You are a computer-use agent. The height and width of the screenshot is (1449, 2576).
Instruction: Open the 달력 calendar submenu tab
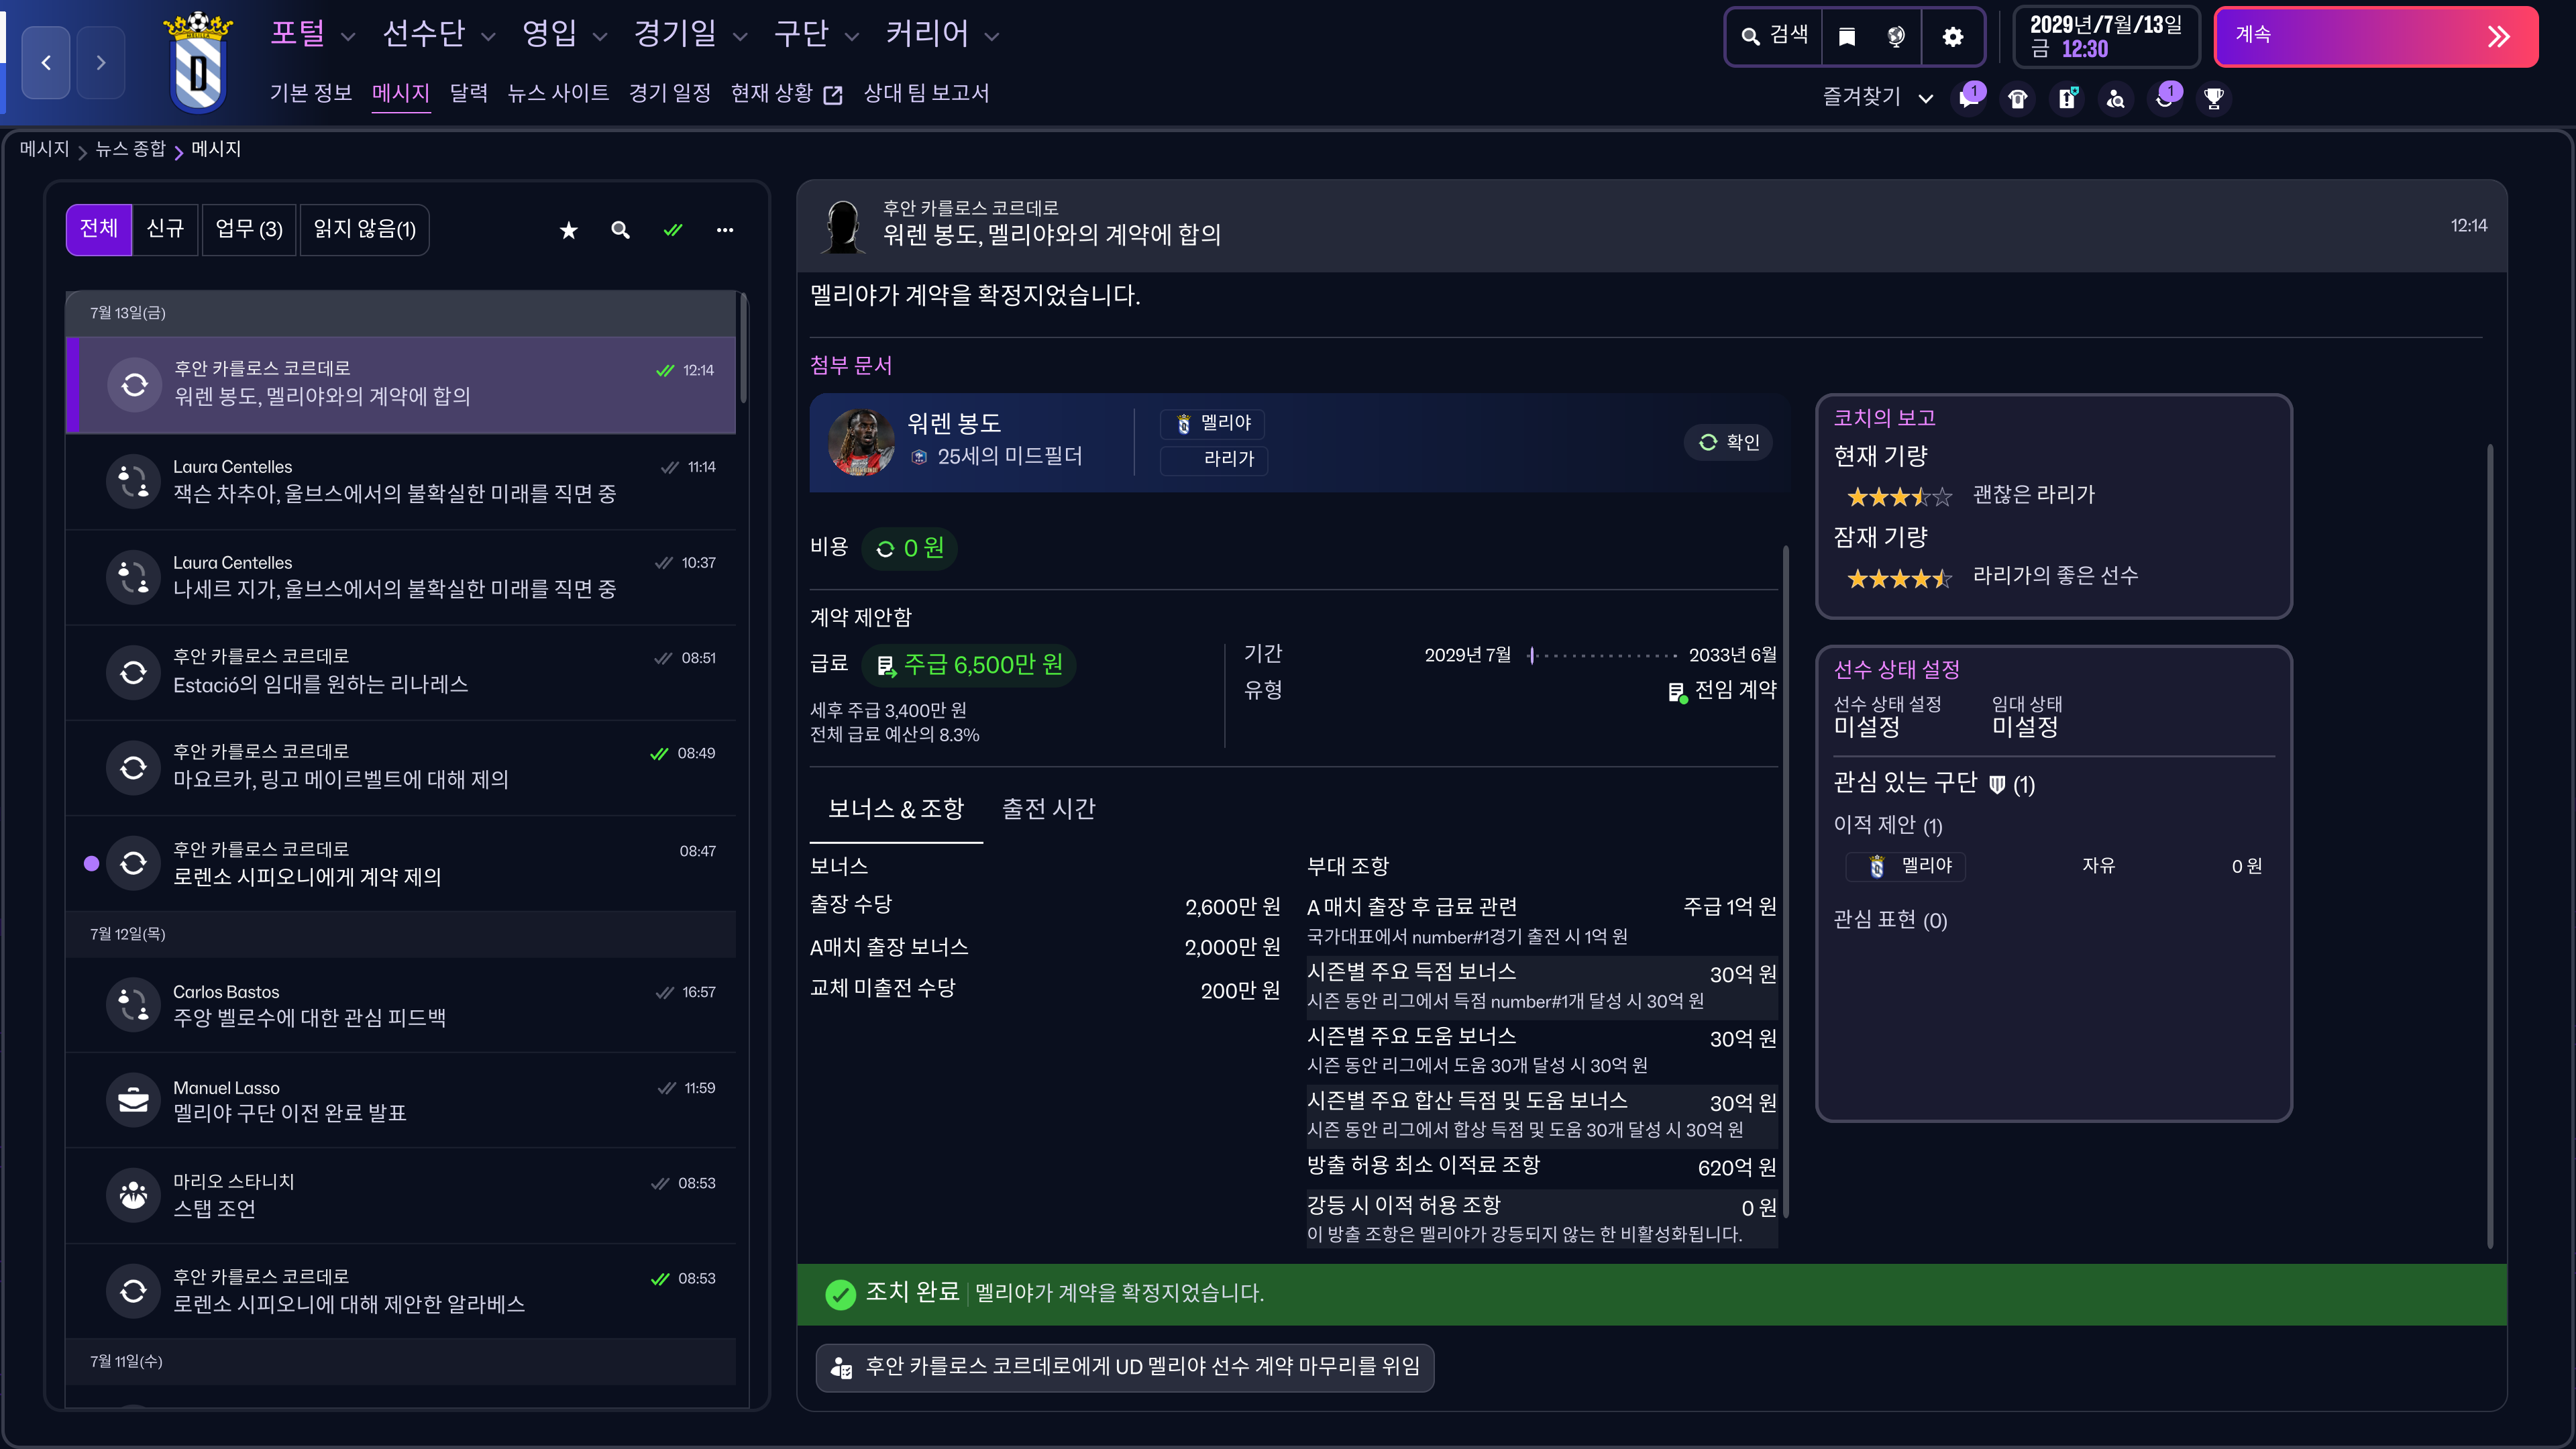[468, 93]
